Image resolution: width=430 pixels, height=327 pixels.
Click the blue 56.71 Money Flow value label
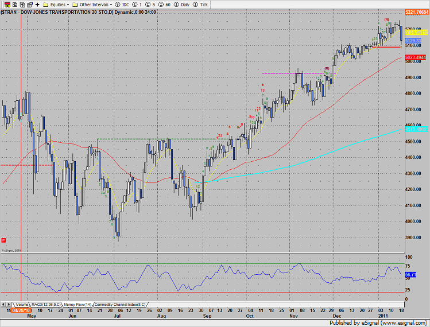(410, 274)
